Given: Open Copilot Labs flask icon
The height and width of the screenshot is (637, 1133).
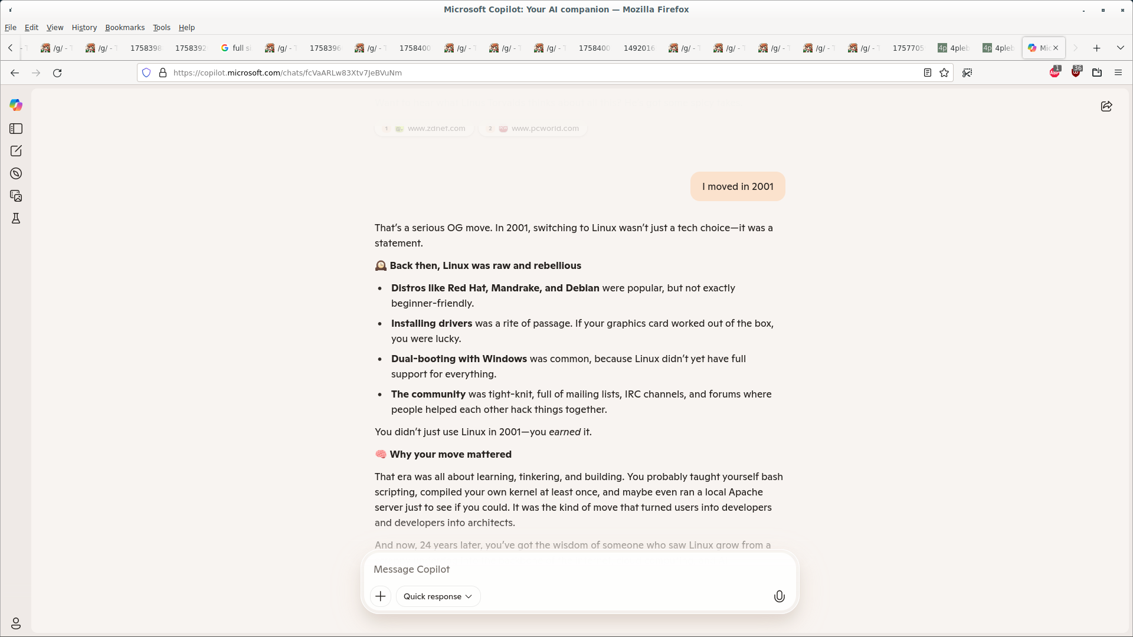Looking at the screenshot, I should 16,218.
